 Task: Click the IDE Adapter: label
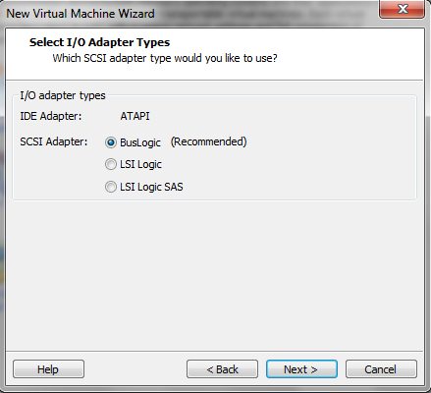51,116
